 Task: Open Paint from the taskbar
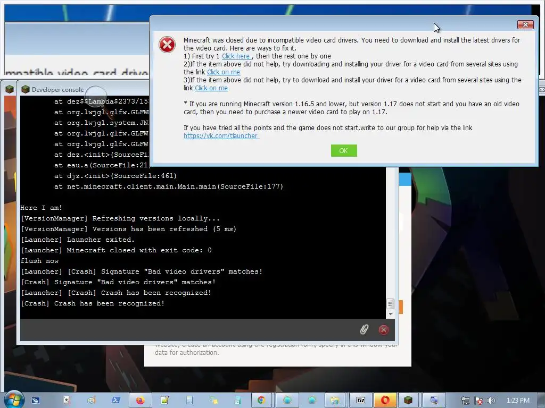pyautogui.click(x=92, y=401)
